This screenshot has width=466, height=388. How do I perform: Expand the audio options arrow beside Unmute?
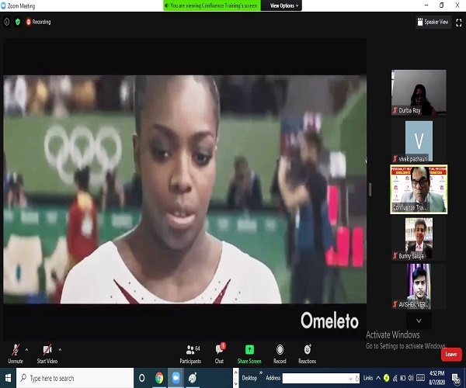(26, 350)
